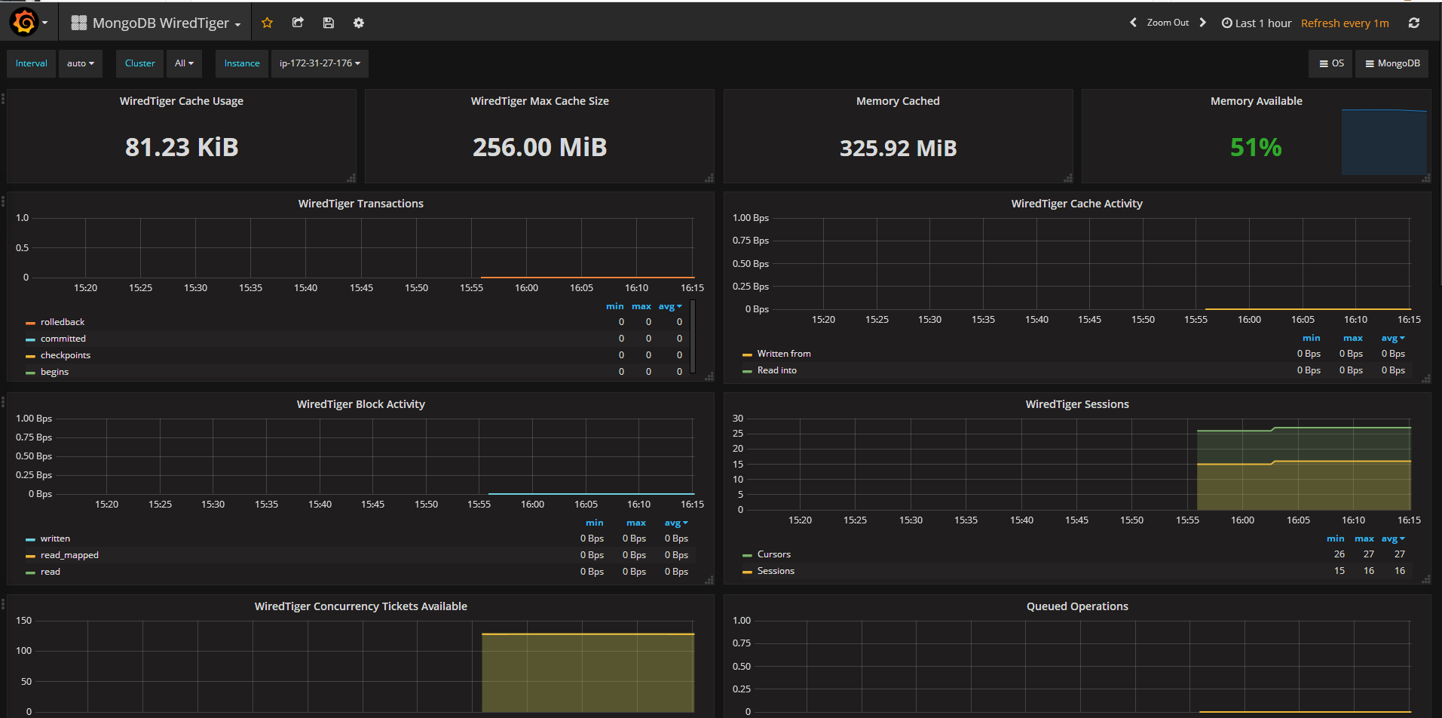Toggle Written from series visibility
Screen dimensions: 1442x718
[784, 354]
